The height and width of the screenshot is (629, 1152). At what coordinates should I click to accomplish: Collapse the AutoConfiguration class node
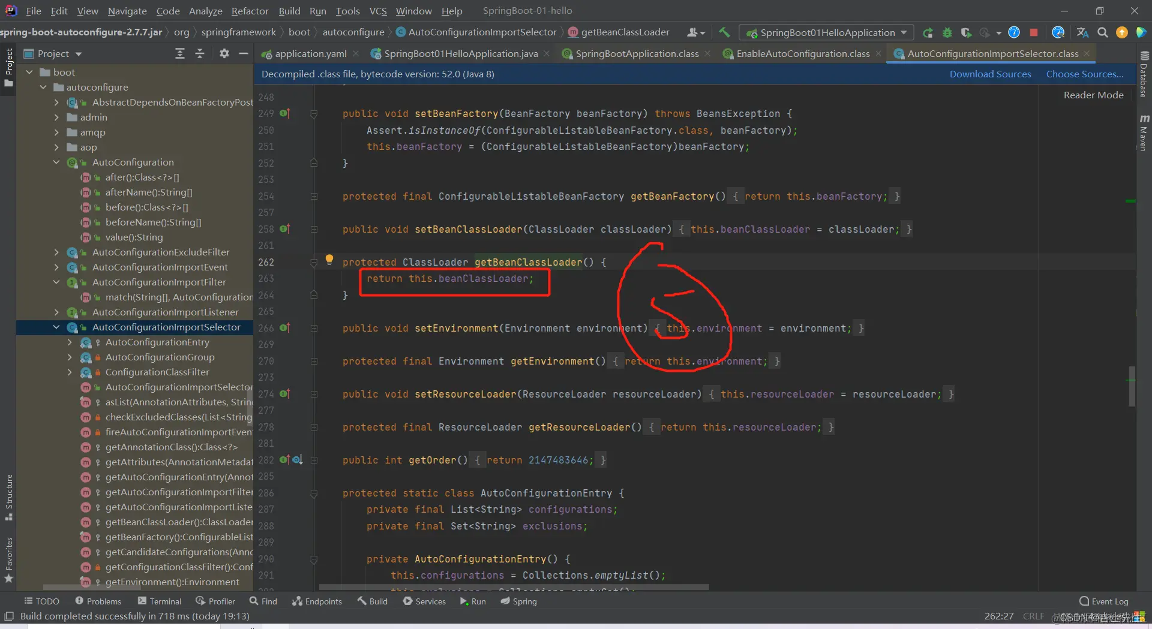click(x=56, y=162)
